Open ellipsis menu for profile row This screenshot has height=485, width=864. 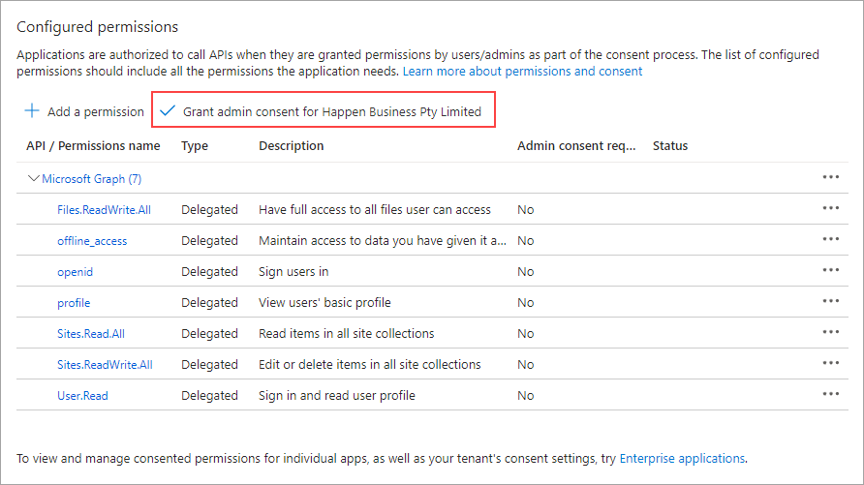click(x=830, y=302)
